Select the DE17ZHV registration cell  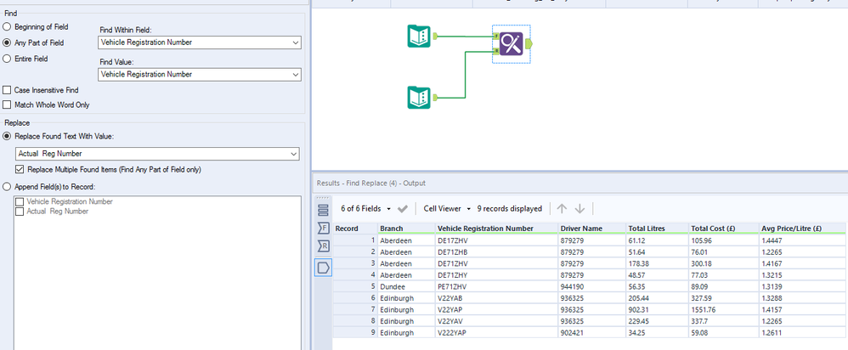496,240
